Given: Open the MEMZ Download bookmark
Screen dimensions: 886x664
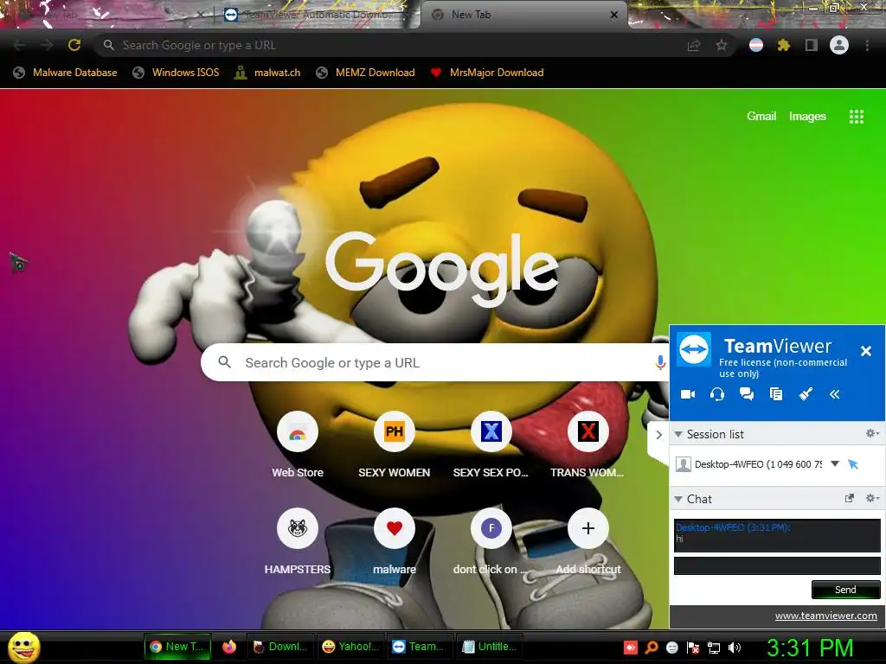Looking at the screenshot, I should point(366,73).
